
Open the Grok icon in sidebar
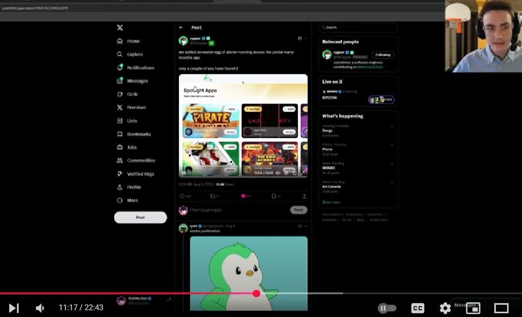coord(120,94)
